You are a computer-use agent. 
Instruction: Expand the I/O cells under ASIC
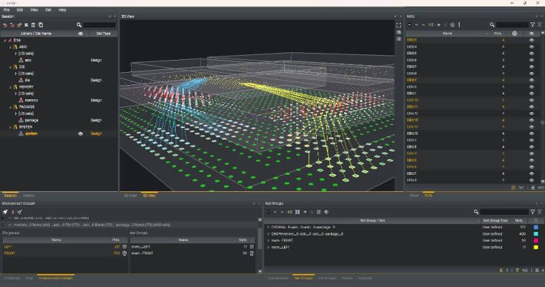pos(15,53)
